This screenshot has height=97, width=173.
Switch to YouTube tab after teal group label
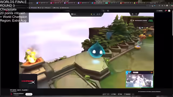[x=114, y=3]
